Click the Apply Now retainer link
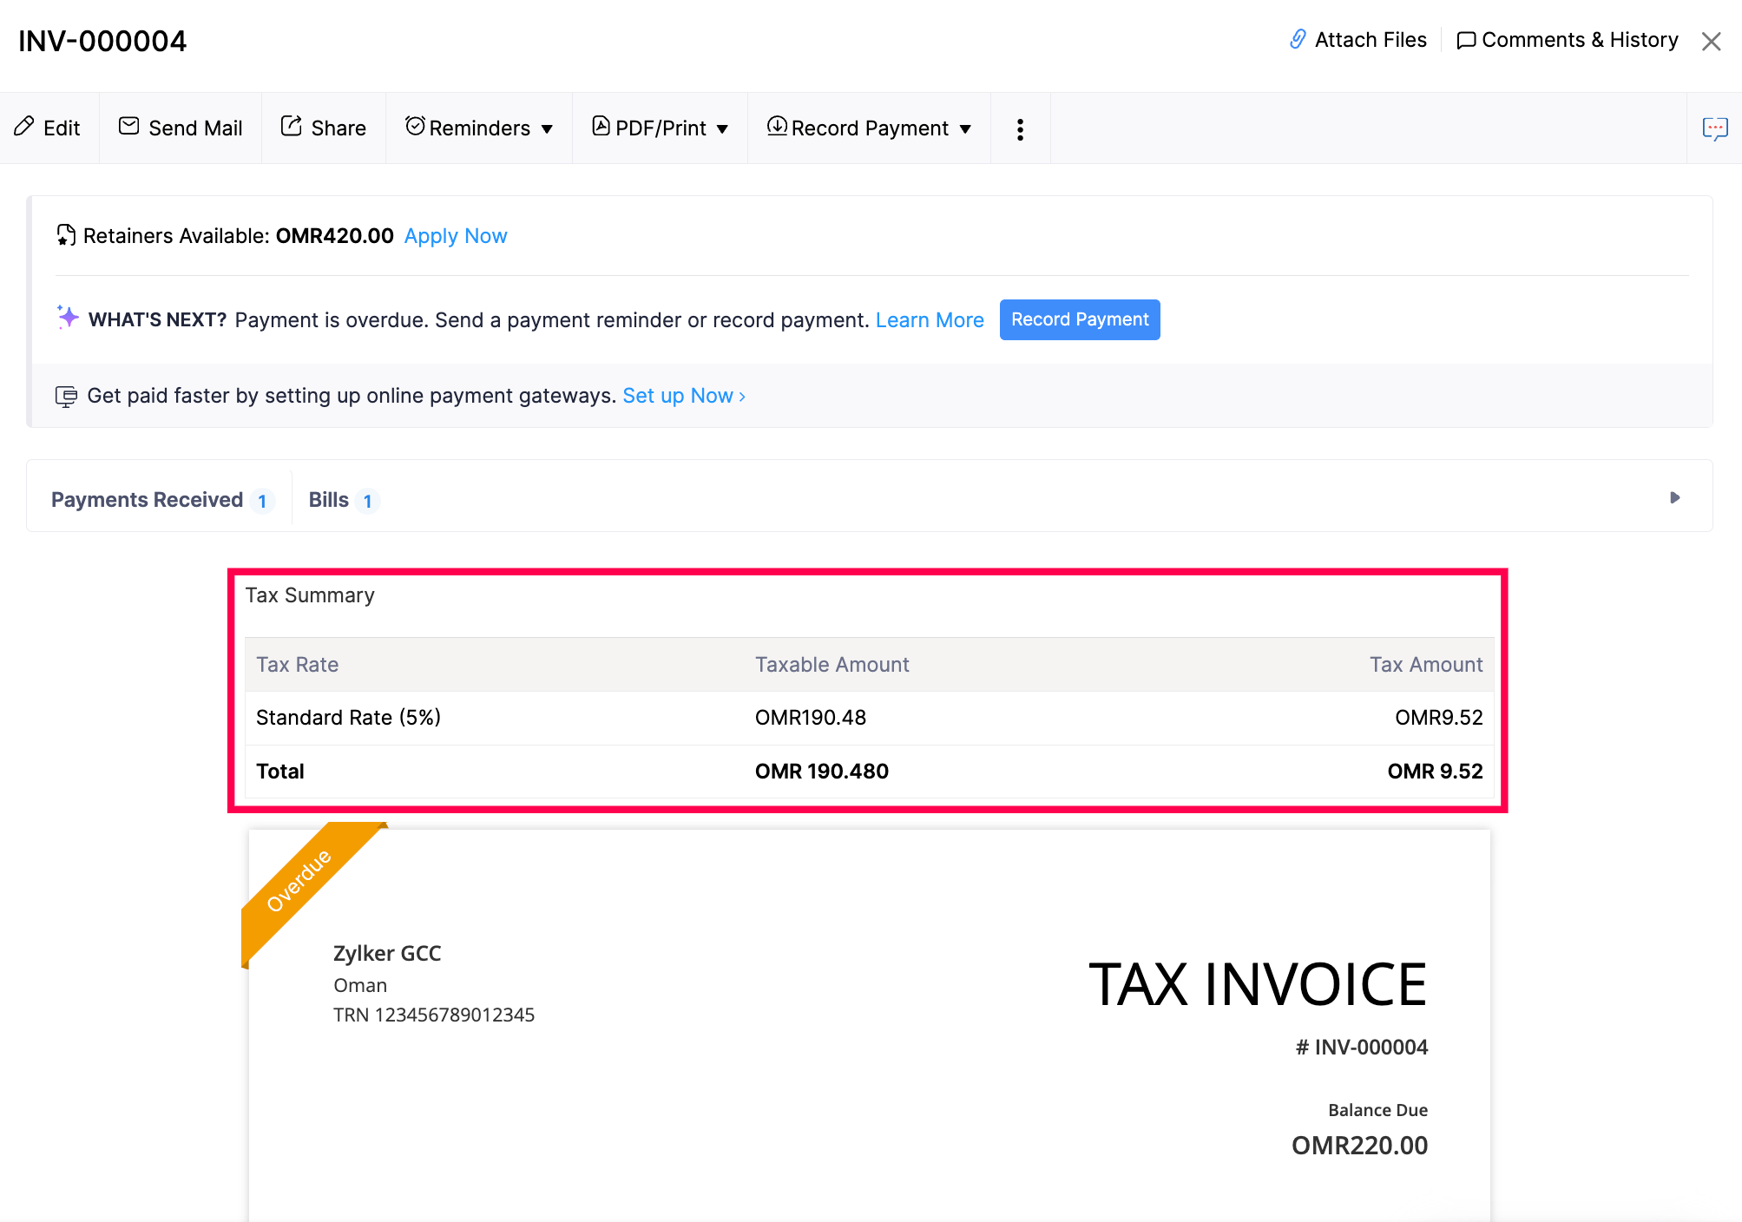 tap(455, 235)
